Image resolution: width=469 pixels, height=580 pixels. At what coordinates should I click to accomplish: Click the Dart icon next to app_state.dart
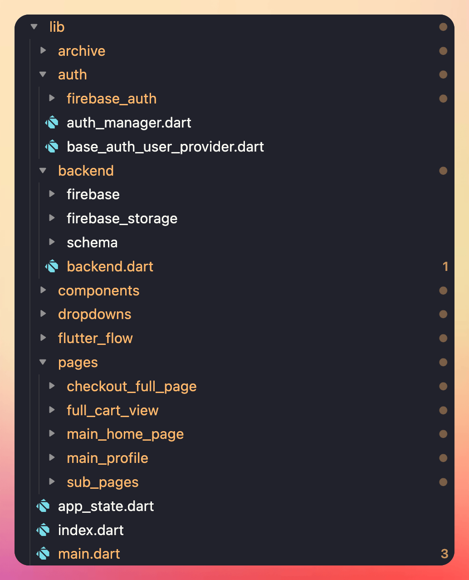(x=44, y=506)
